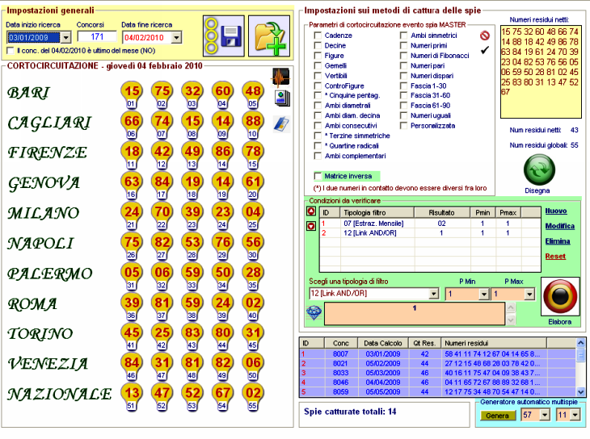
Task: Select results row dated 05/03/2009
Action: pyautogui.click(x=437, y=373)
